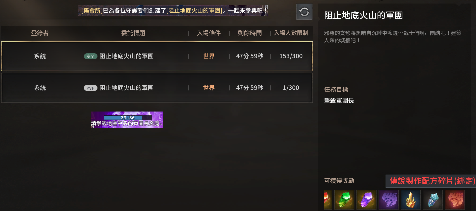This screenshot has height=211, width=476.
Task: Sort by 委託標題 column header
Action: pyautogui.click(x=133, y=33)
